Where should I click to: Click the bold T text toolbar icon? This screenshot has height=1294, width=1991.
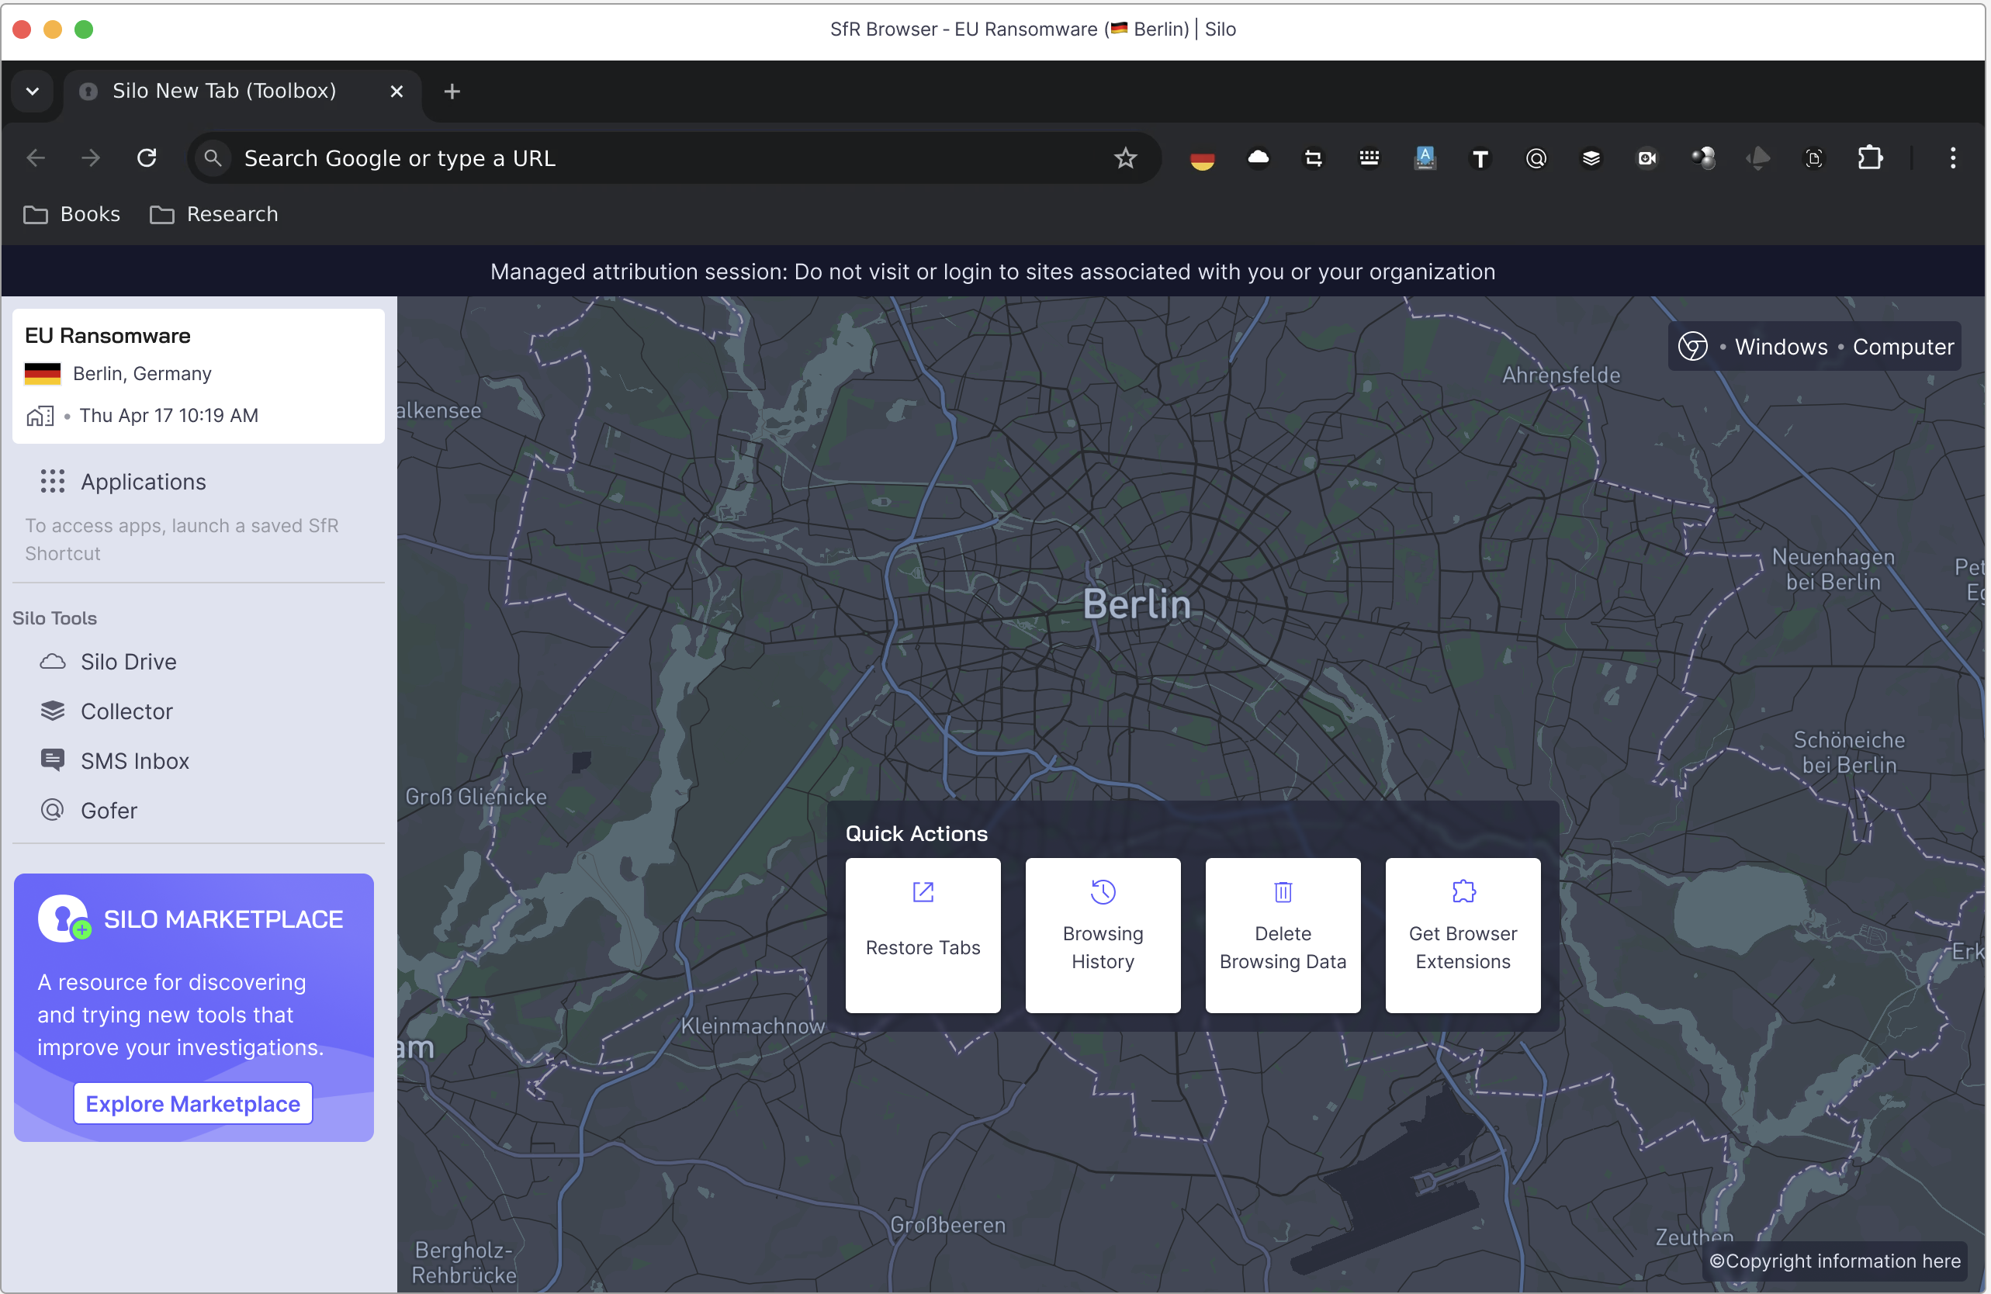1480,158
